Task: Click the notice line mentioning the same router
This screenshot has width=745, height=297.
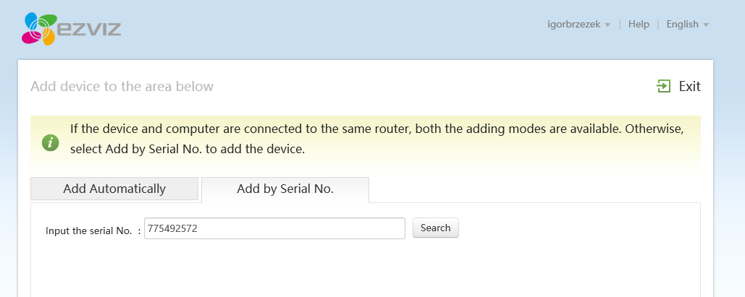Action: 376,129
